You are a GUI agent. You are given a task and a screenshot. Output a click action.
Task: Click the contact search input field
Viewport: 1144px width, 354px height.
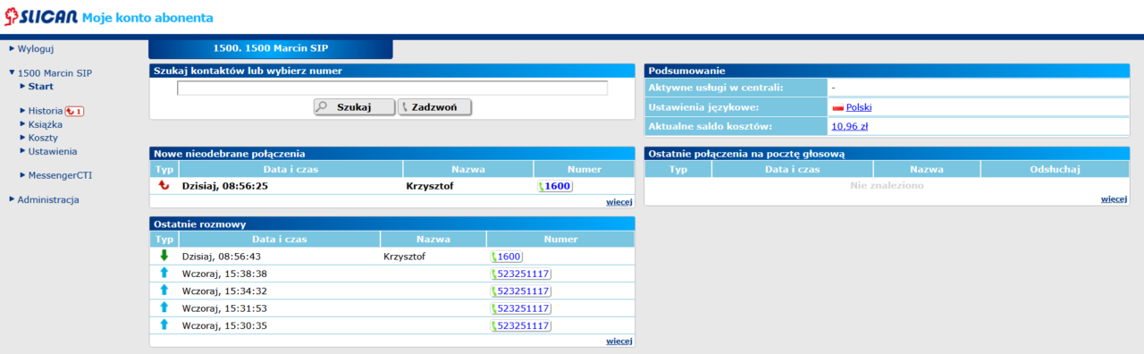392,88
